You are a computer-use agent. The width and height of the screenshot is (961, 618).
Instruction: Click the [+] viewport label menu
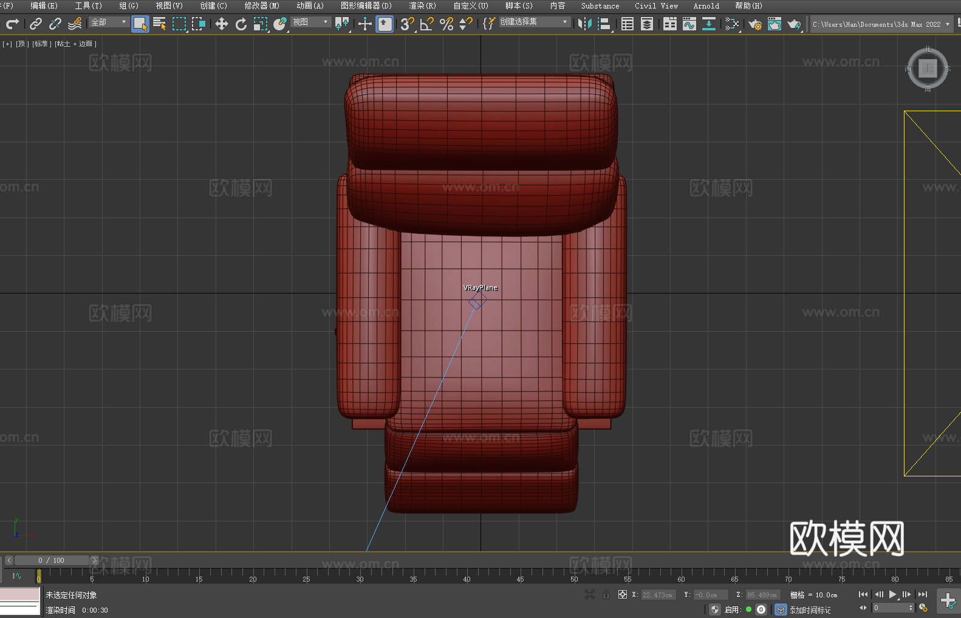tap(7, 44)
